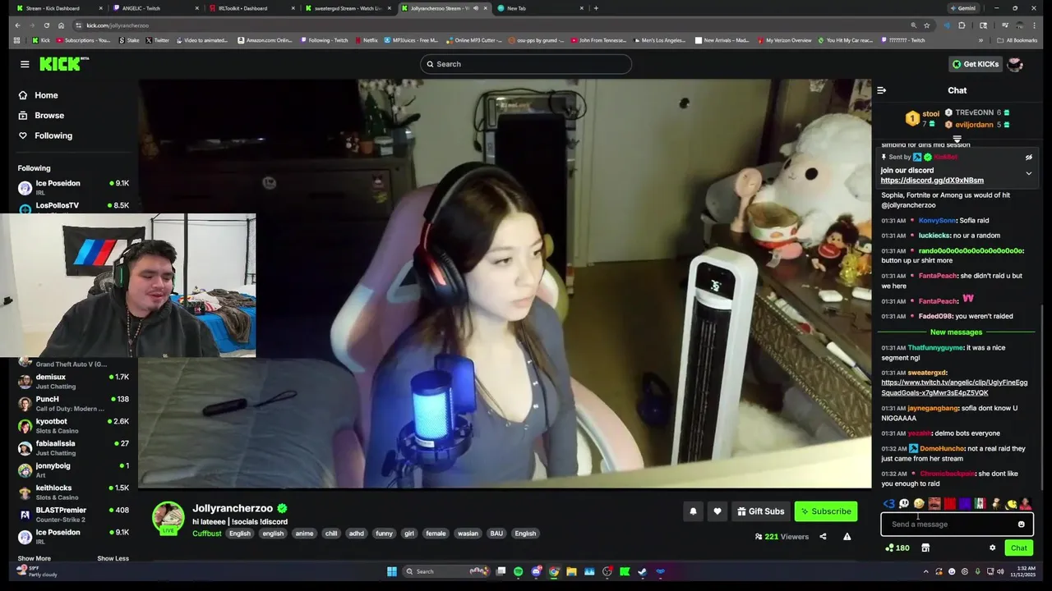This screenshot has width=1052, height=591.
Task: Share the stream with share icon
Action: (823, 537)
